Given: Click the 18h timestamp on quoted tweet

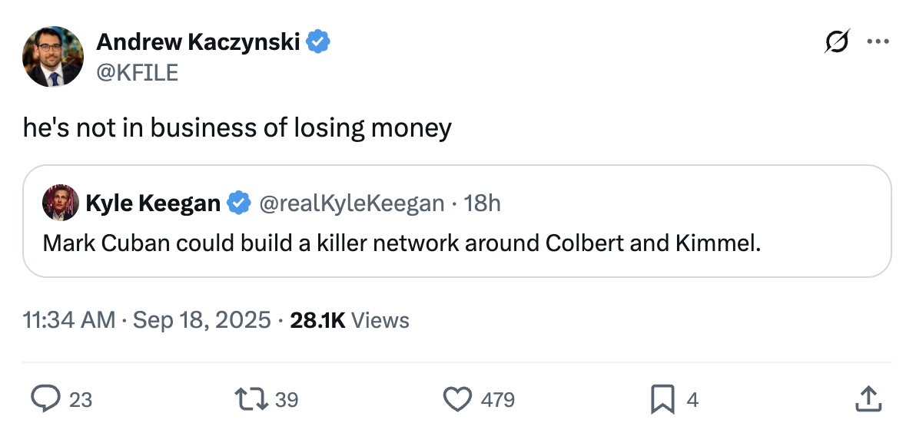Looking at the screenshot, I should coord(483,203).
